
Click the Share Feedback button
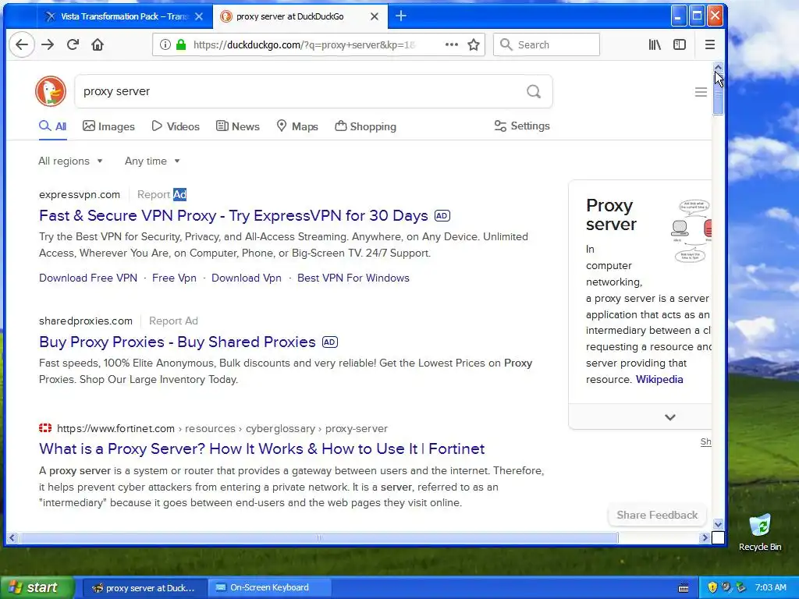pyautogui.click(x=657, y=515)
